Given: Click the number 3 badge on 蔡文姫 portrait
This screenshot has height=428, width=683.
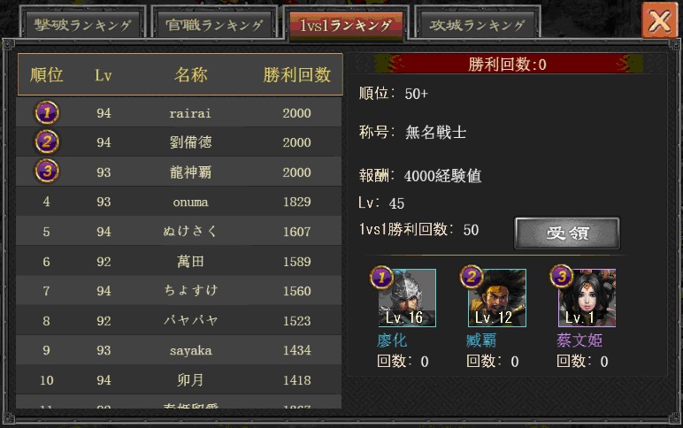Looking at the screenshot, I should [562, 276].
